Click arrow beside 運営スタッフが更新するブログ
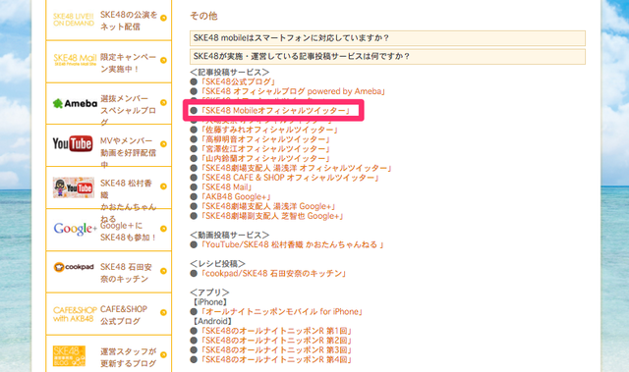 (x=163, y=354)
